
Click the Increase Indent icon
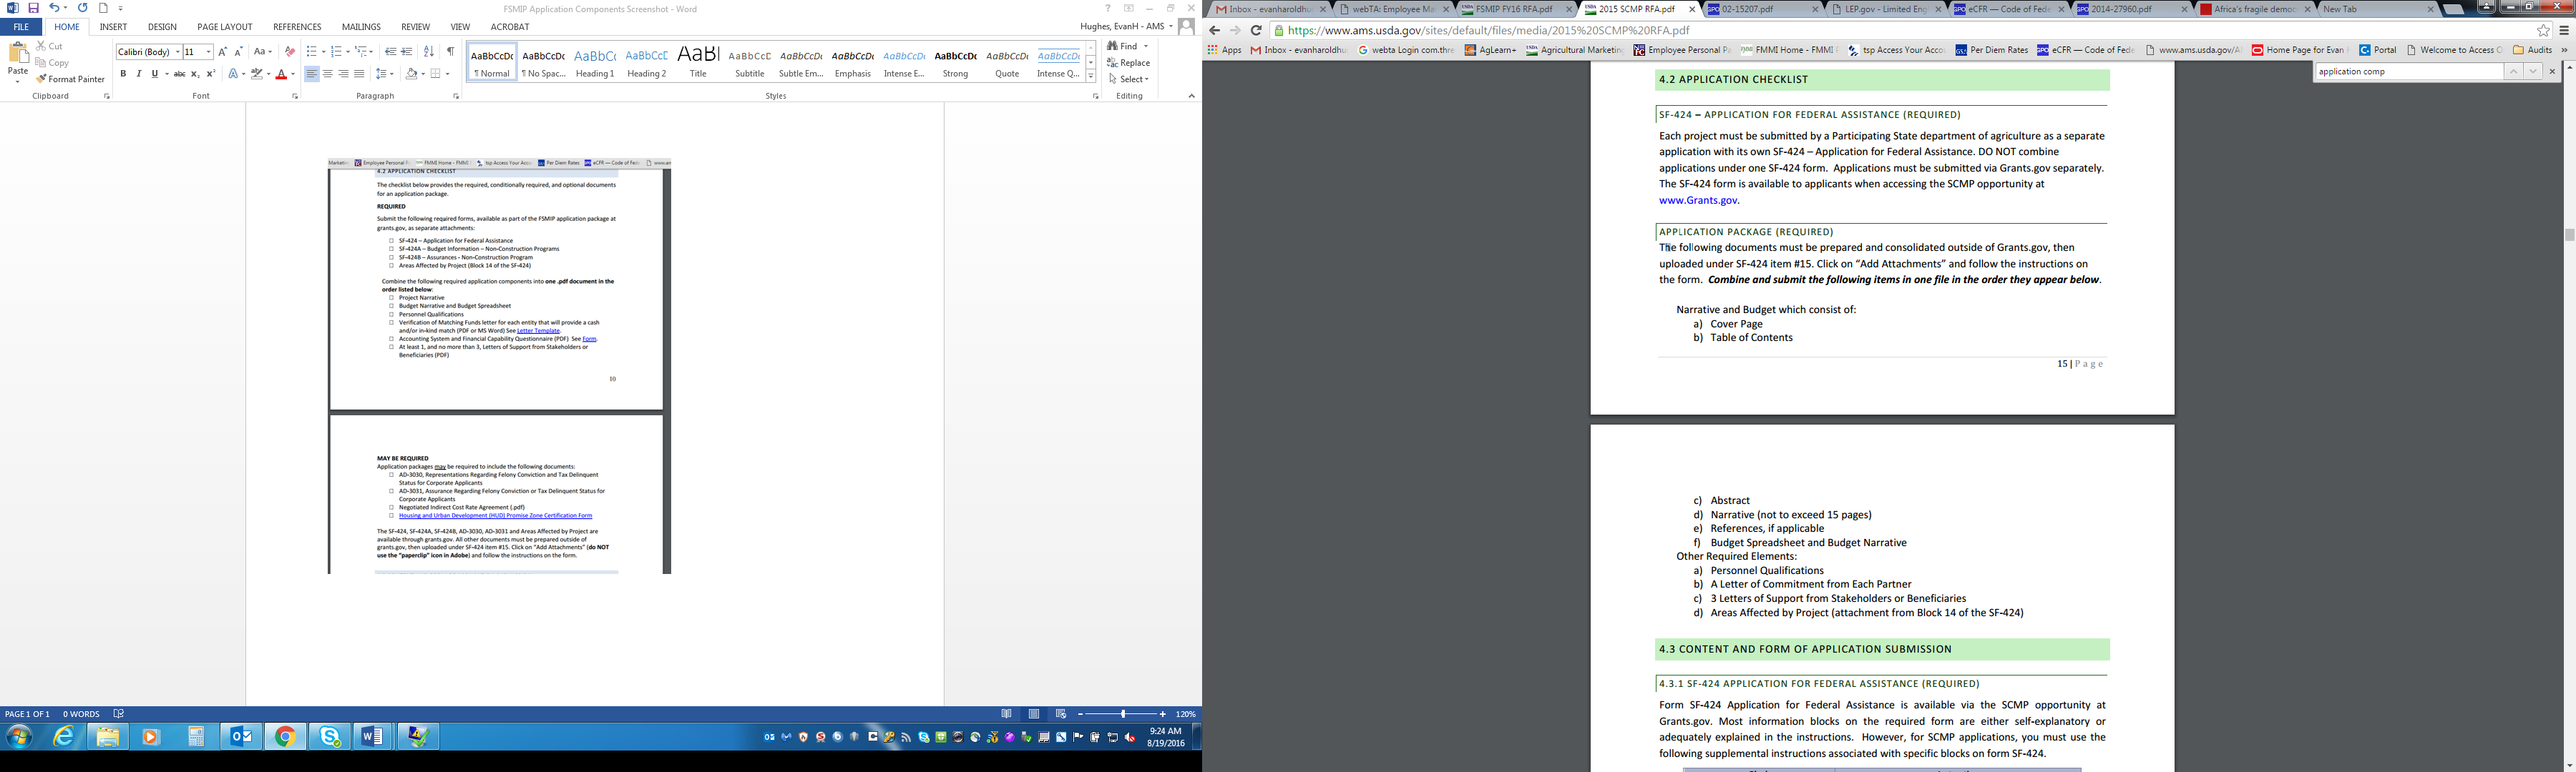(x=406, y=52)
